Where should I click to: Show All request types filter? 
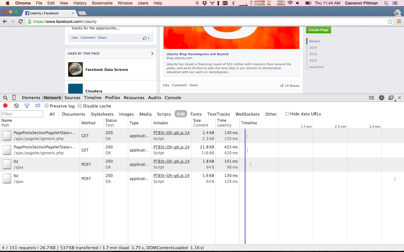tap(52, 114)
